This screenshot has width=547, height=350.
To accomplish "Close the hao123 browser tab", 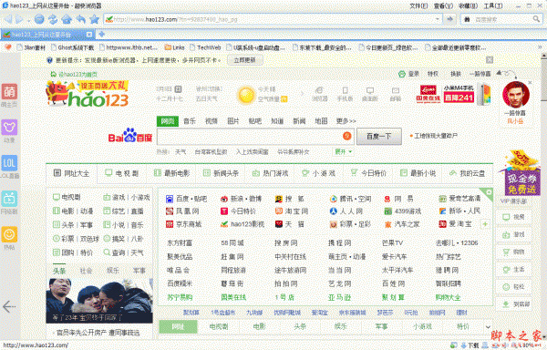I will (89, 34).
